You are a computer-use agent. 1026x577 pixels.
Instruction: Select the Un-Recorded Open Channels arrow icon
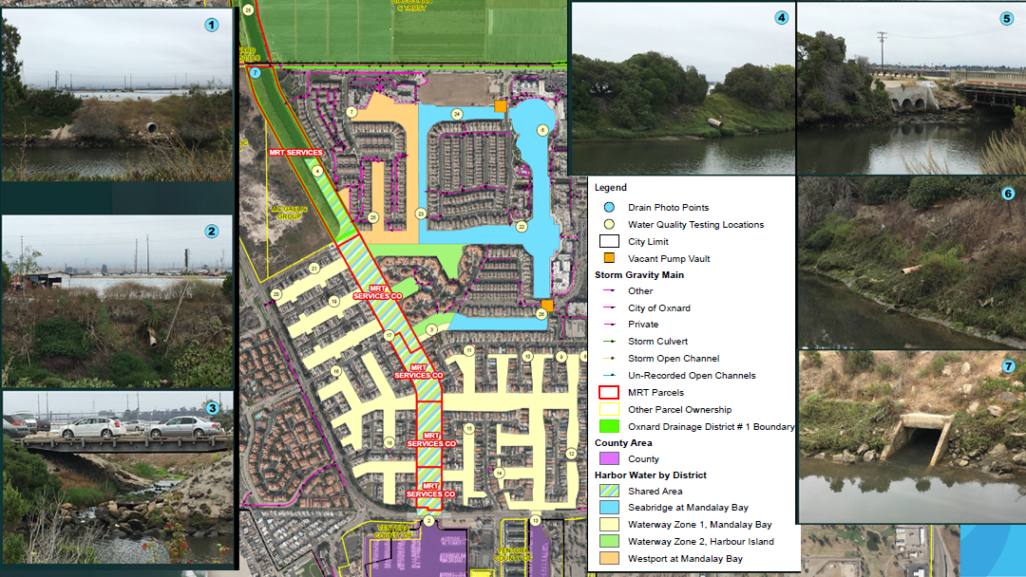[611, 374]
